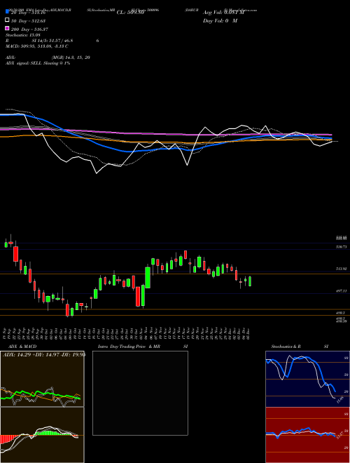Click the white 50 Day legend swatch
The height and width of the screenshot is (463, 350).
click(7, 20)
